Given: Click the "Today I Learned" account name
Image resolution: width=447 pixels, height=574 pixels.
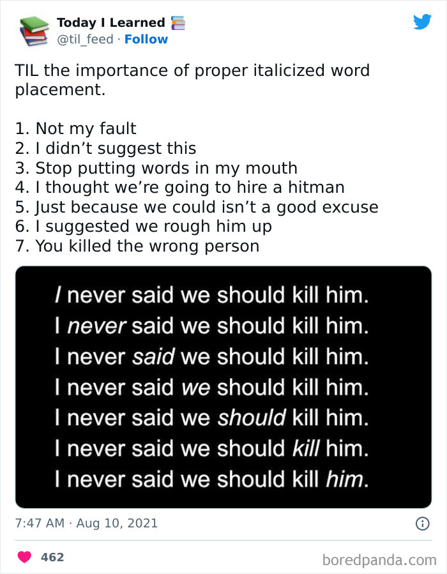Looking at the screenshot, I should [110, 23].
